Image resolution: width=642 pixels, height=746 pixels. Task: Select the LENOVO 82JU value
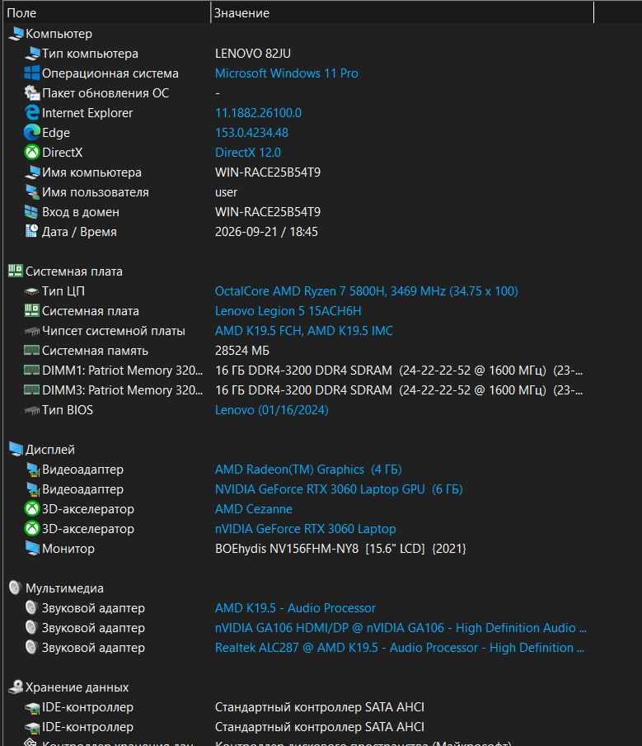coord(253,54)
